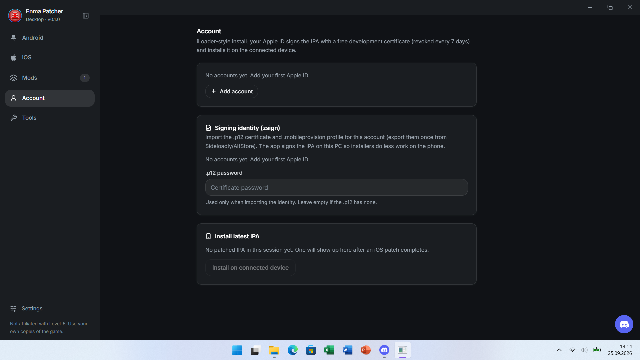Open Settings in the sidebar

point(50,308)
